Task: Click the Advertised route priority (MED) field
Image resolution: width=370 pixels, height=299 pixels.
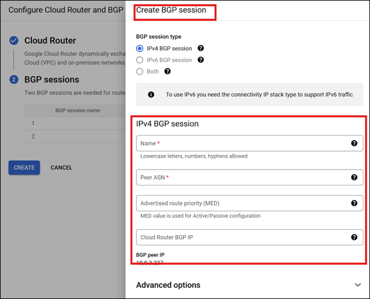Action: (x=242, y=203)
